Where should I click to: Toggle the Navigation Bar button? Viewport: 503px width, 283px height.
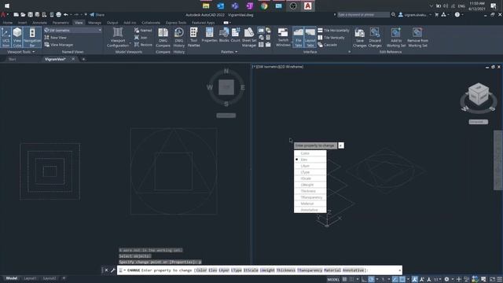(x=32, y=37)
